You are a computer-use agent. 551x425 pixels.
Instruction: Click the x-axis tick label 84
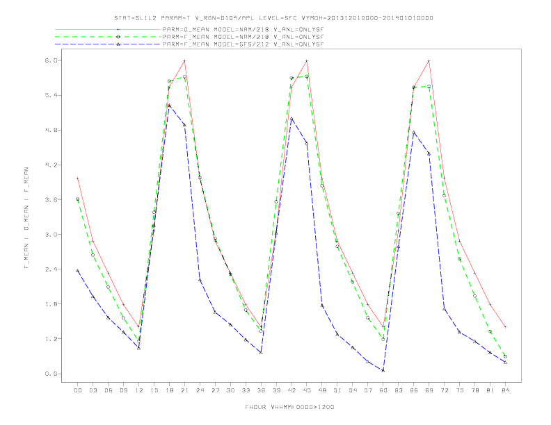coord(505,390)
